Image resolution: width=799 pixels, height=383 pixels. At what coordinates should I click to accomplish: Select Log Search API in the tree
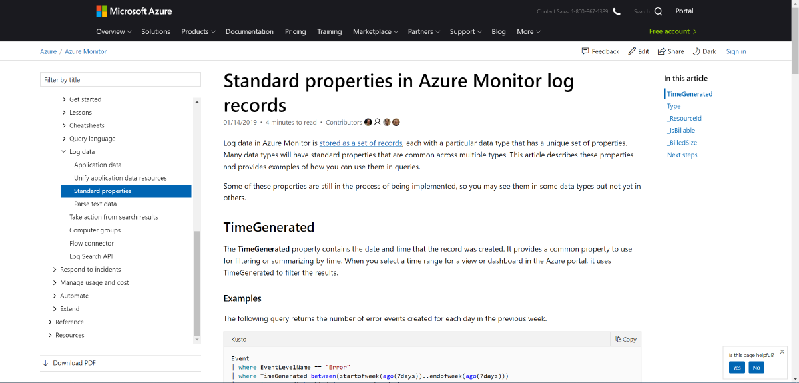(91, 256)
